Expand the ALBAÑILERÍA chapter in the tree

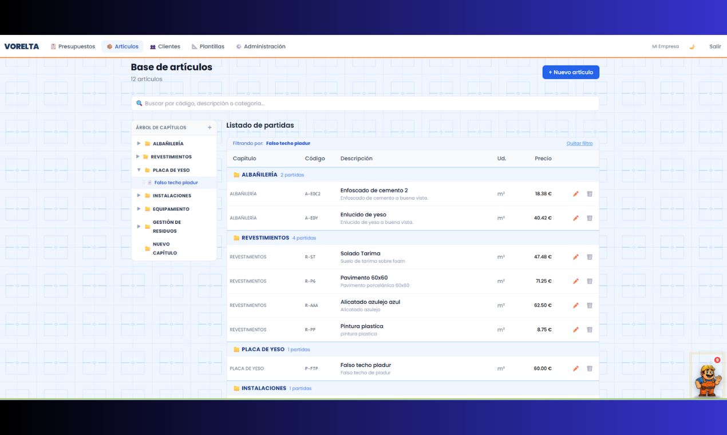coord(139,144)
